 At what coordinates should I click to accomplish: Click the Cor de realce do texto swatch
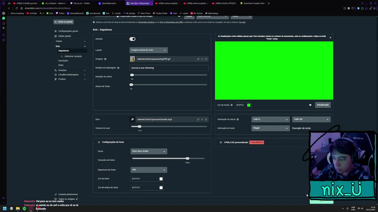pyautogui.click(x=161, y=188)
